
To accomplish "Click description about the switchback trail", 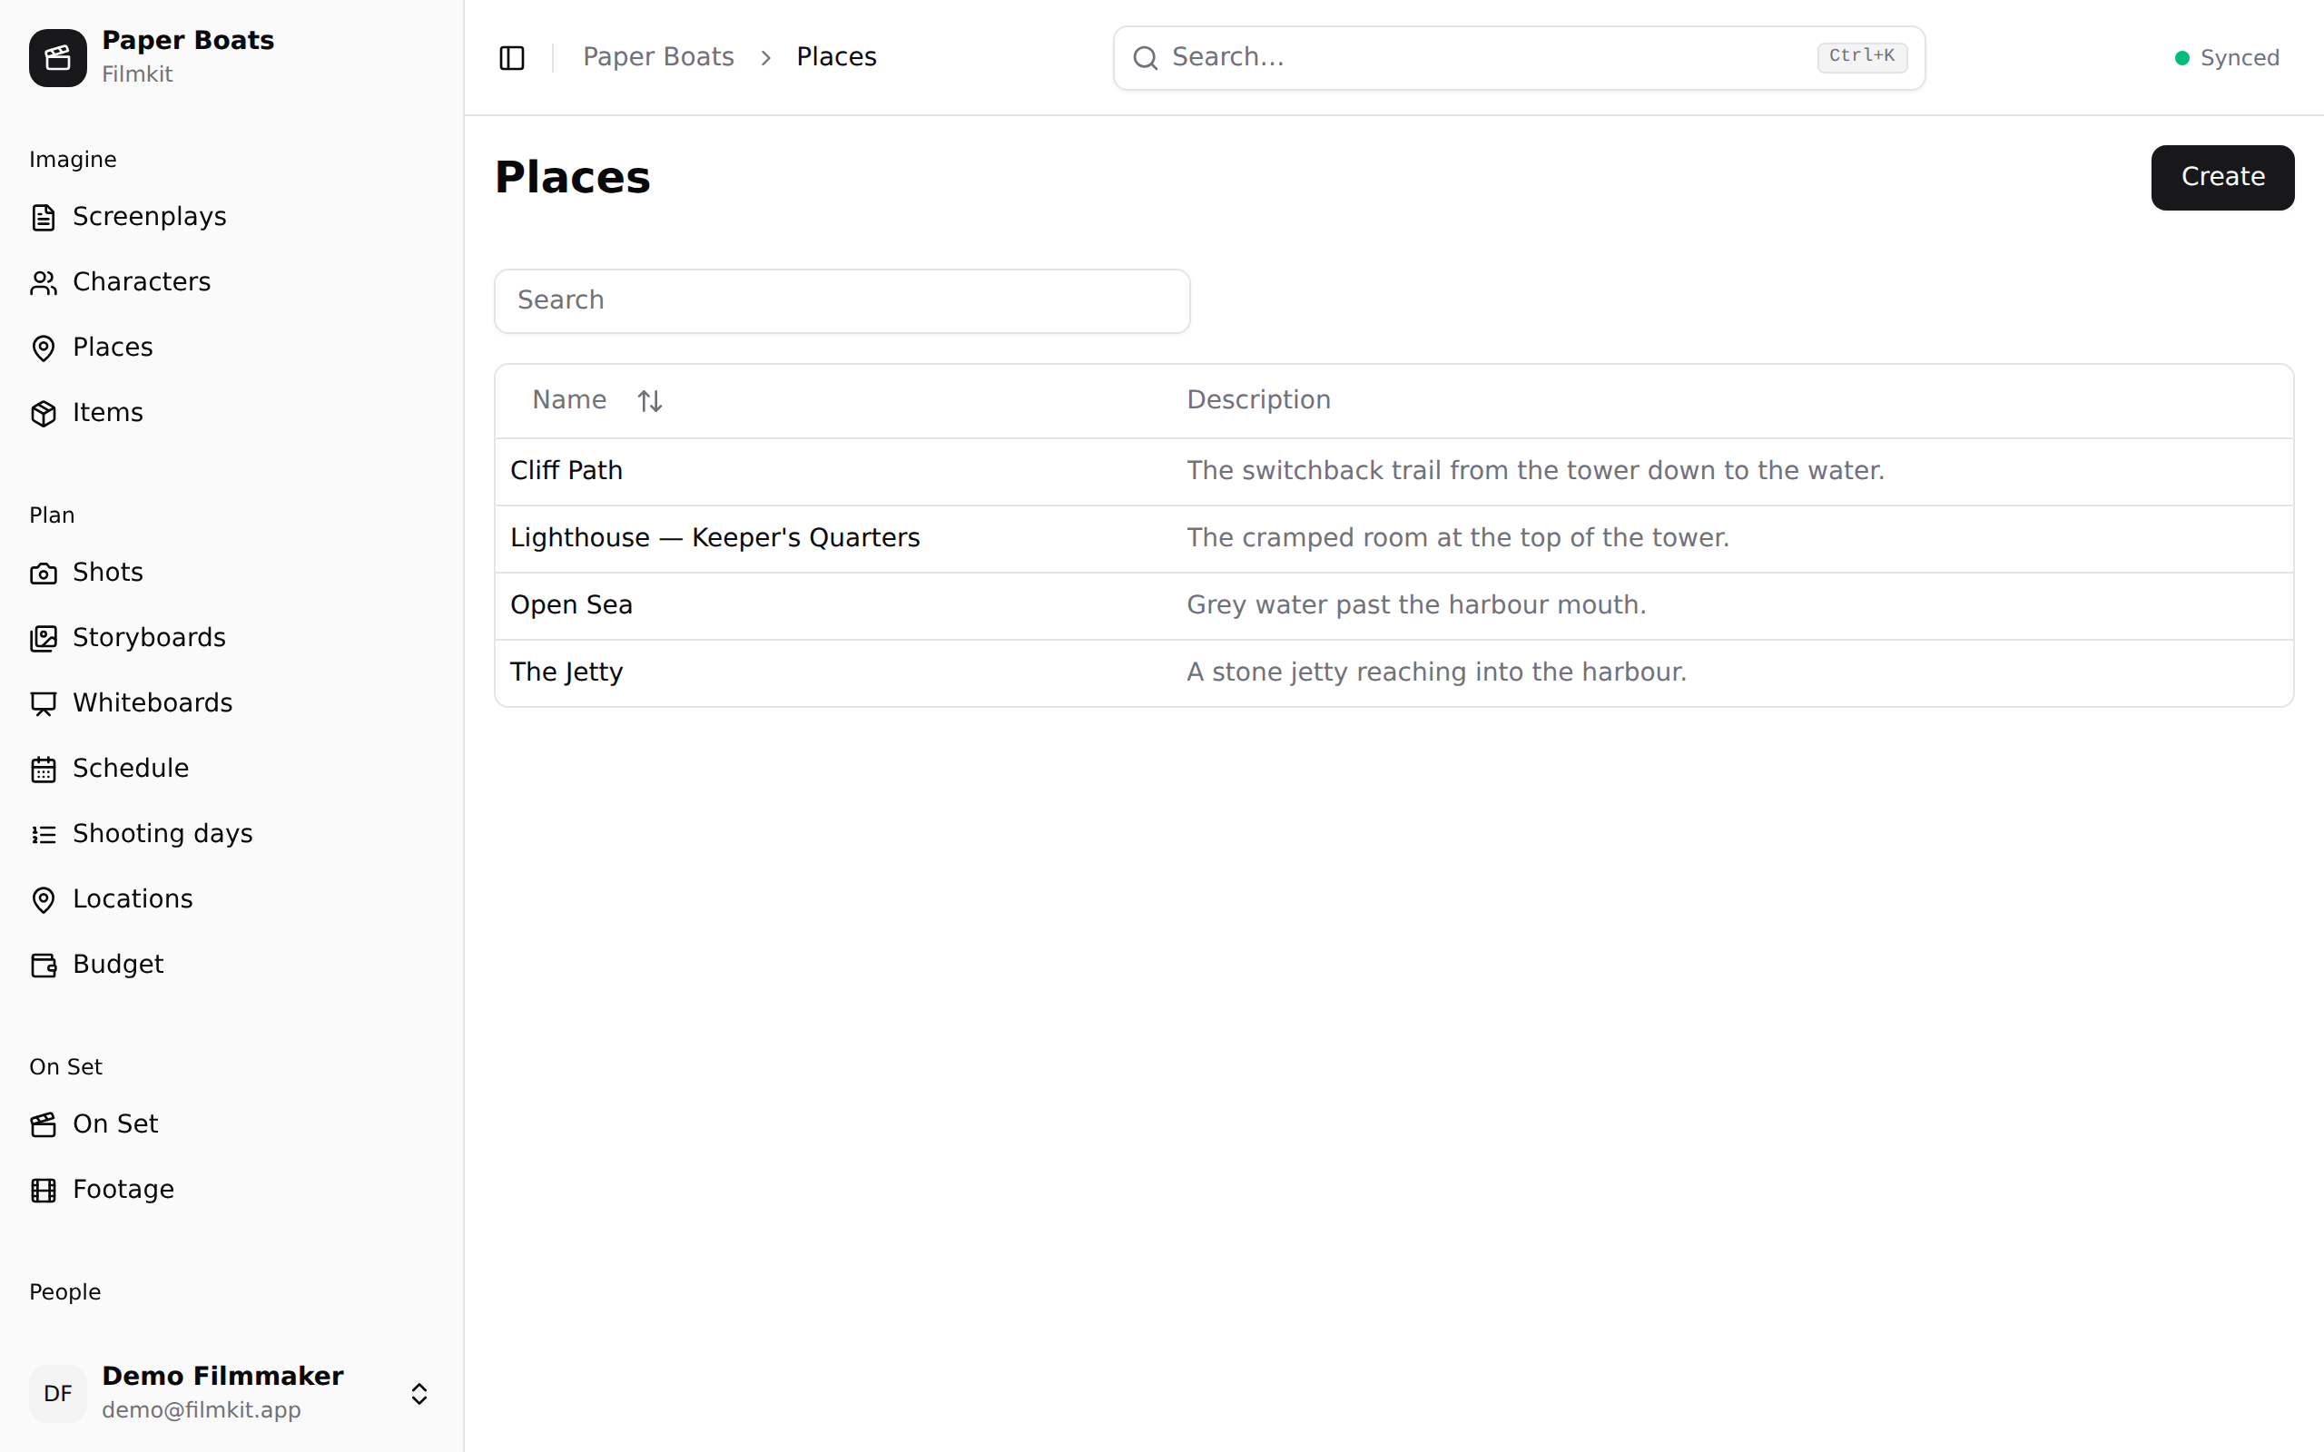I will click(1536, 471).
